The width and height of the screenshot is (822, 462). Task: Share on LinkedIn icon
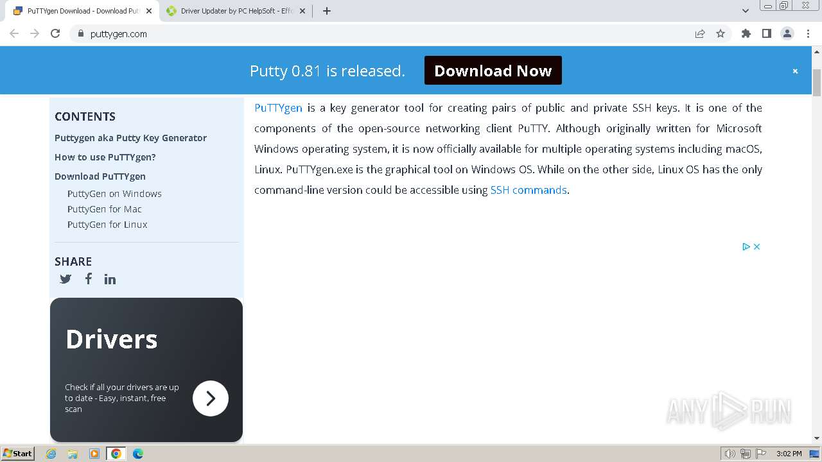pyautogui.click(x=110, y=279)
